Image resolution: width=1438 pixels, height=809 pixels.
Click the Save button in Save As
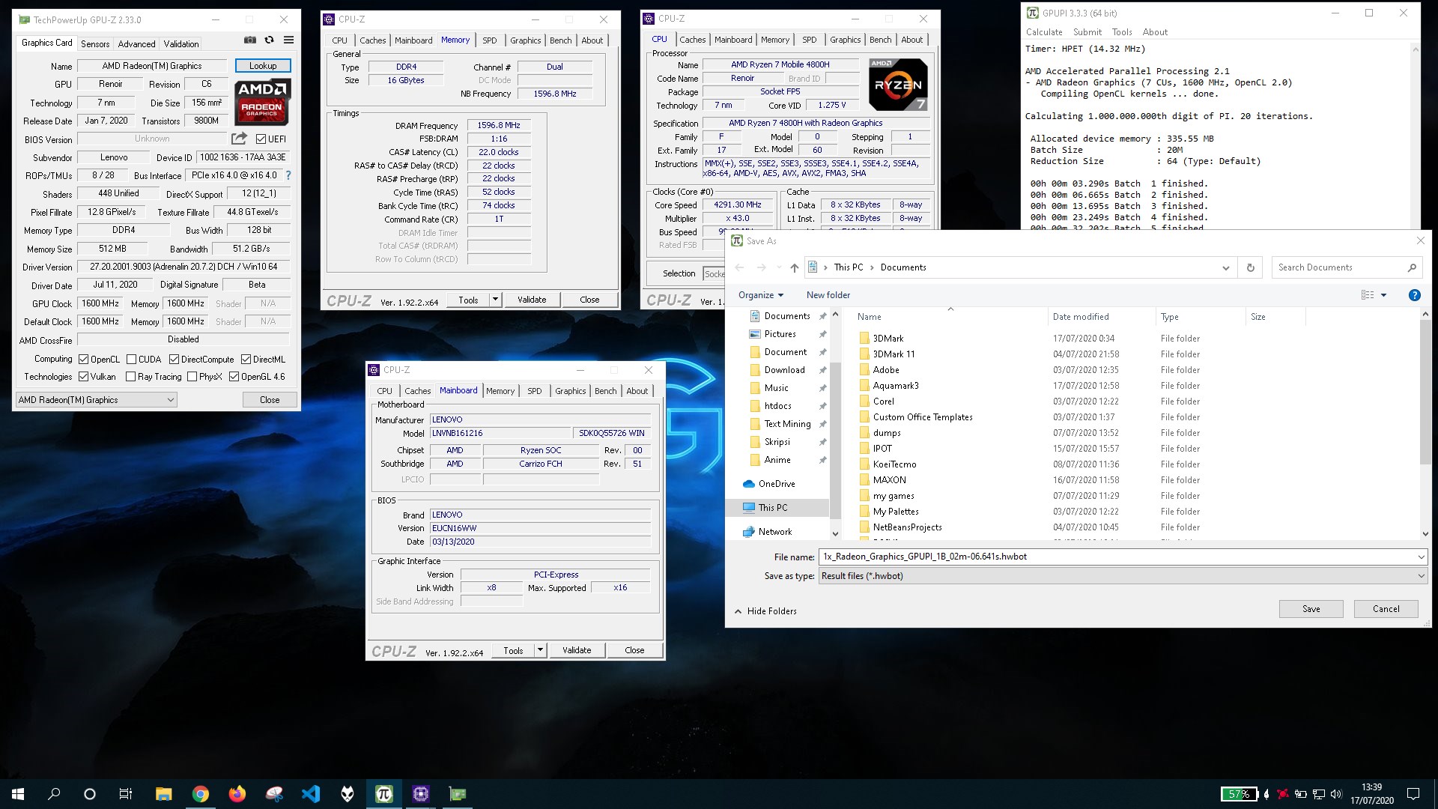1311,609
